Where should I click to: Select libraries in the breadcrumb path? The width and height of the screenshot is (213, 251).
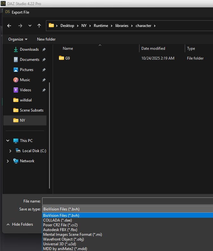click(x=122, y=26)
